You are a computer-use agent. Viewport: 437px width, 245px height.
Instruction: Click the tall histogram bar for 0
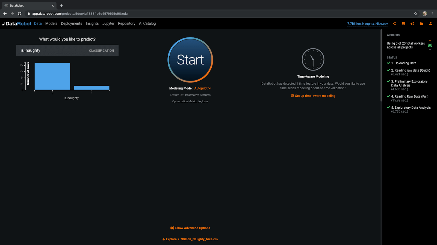coord(52,76)
